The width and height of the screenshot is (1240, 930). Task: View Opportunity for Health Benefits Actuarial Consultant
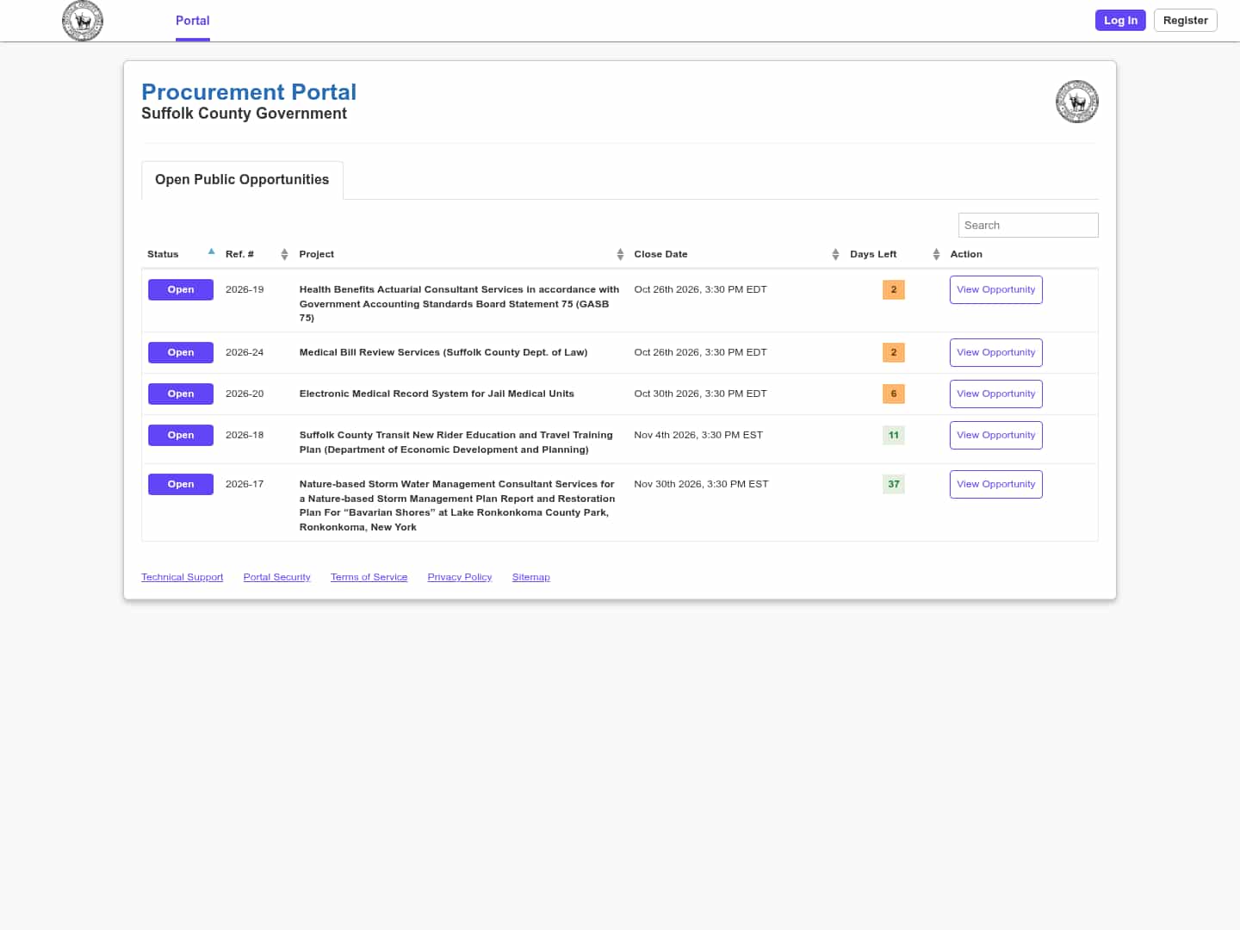click(996, 289)
